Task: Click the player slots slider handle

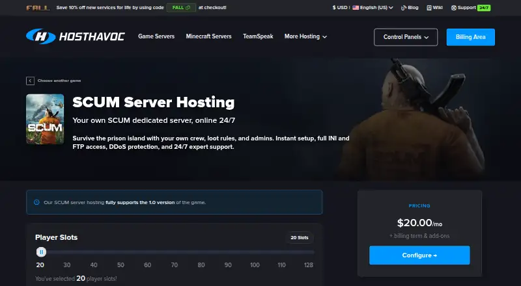Action: (x=41, y=252)
